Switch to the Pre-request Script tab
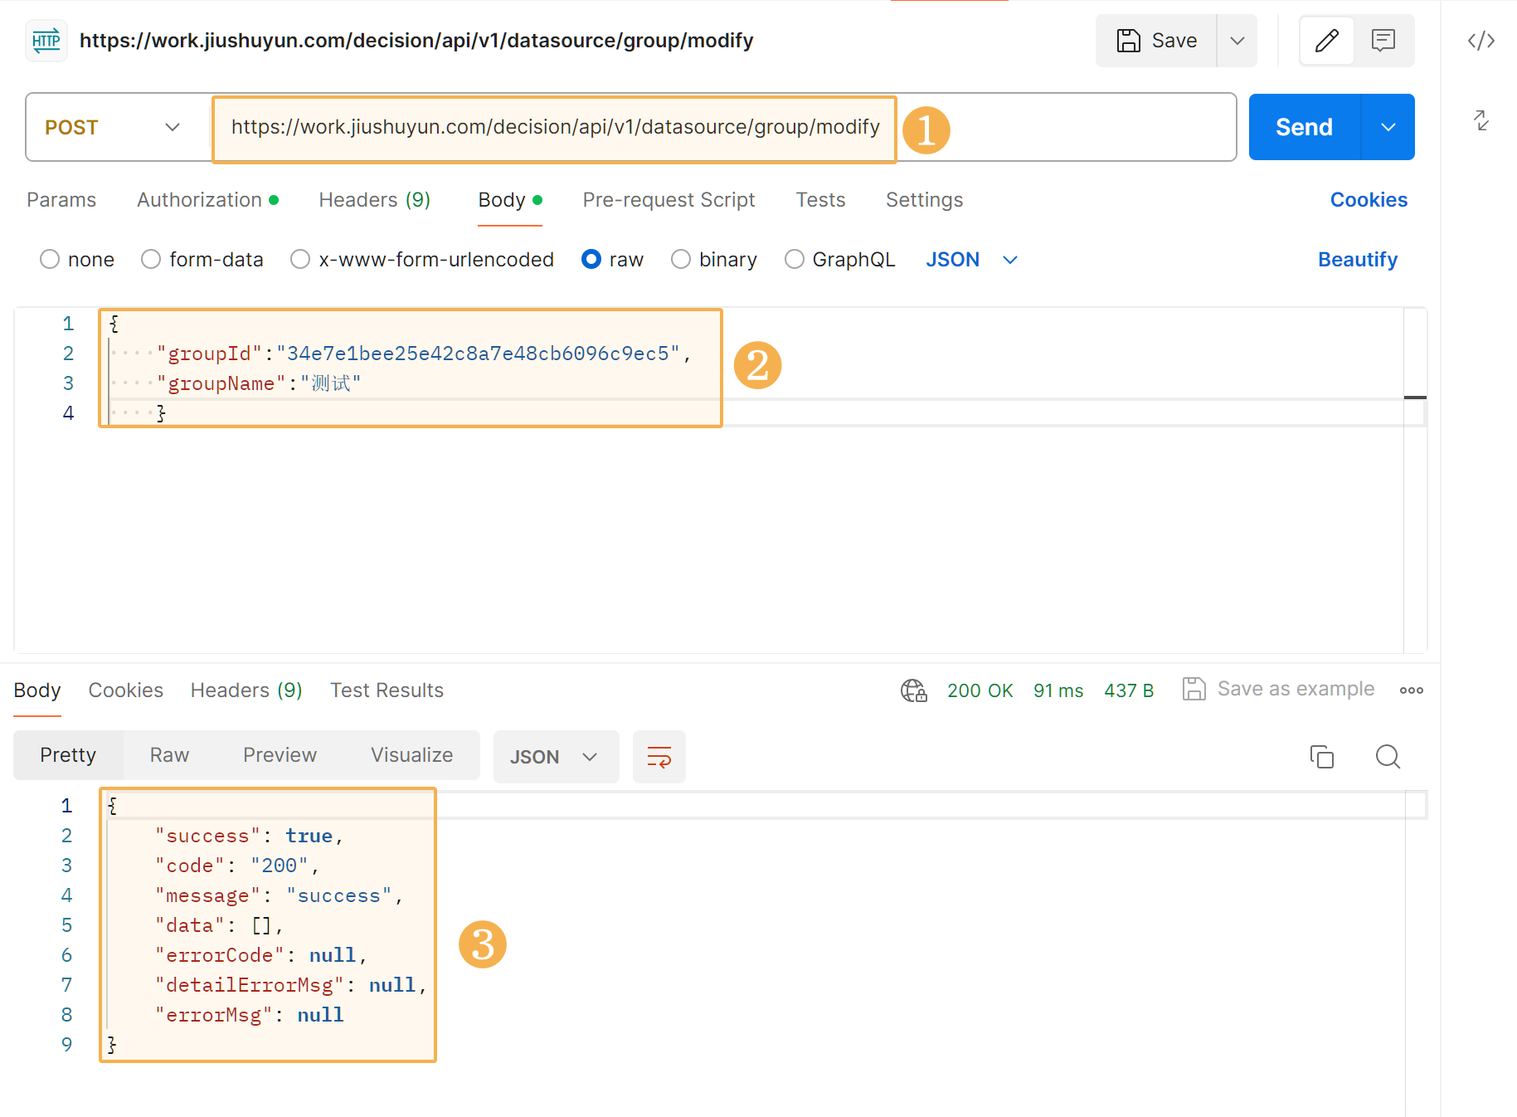 (x=669, y=200)
